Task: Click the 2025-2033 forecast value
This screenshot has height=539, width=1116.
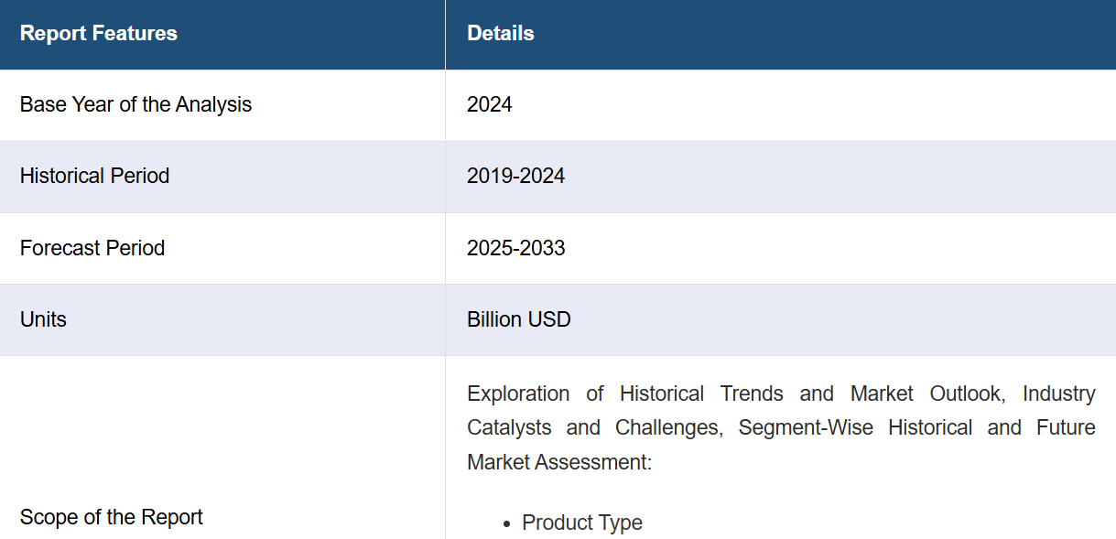Action: 515,248
